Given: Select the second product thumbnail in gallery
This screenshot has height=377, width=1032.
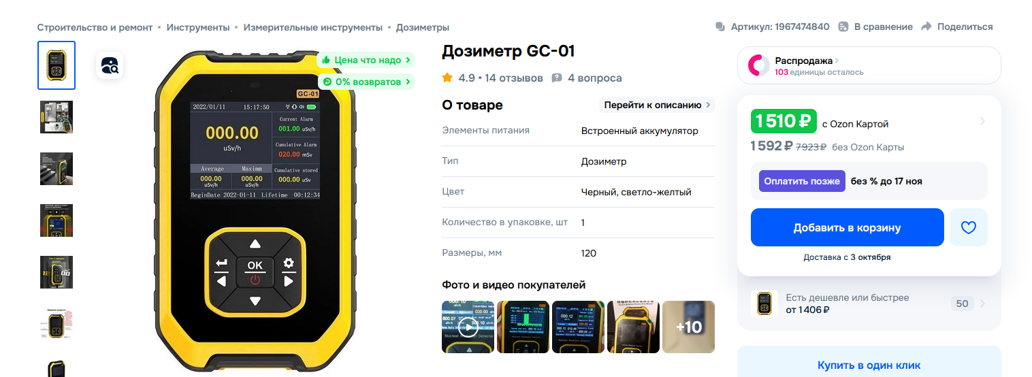Looking at the screenshot, I should pyautogui.click(x=57, y=117).
